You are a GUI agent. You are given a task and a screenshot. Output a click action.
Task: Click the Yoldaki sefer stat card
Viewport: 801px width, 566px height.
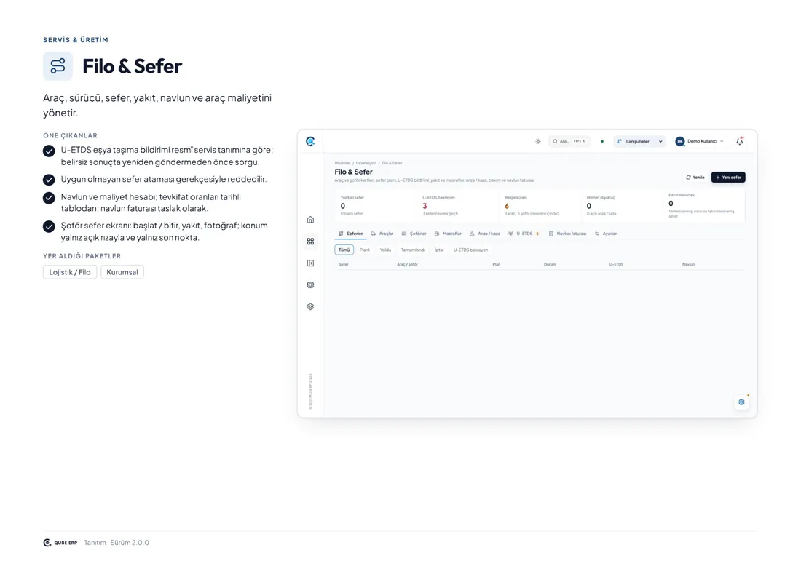pyautogui.click(x=376, y=206)
